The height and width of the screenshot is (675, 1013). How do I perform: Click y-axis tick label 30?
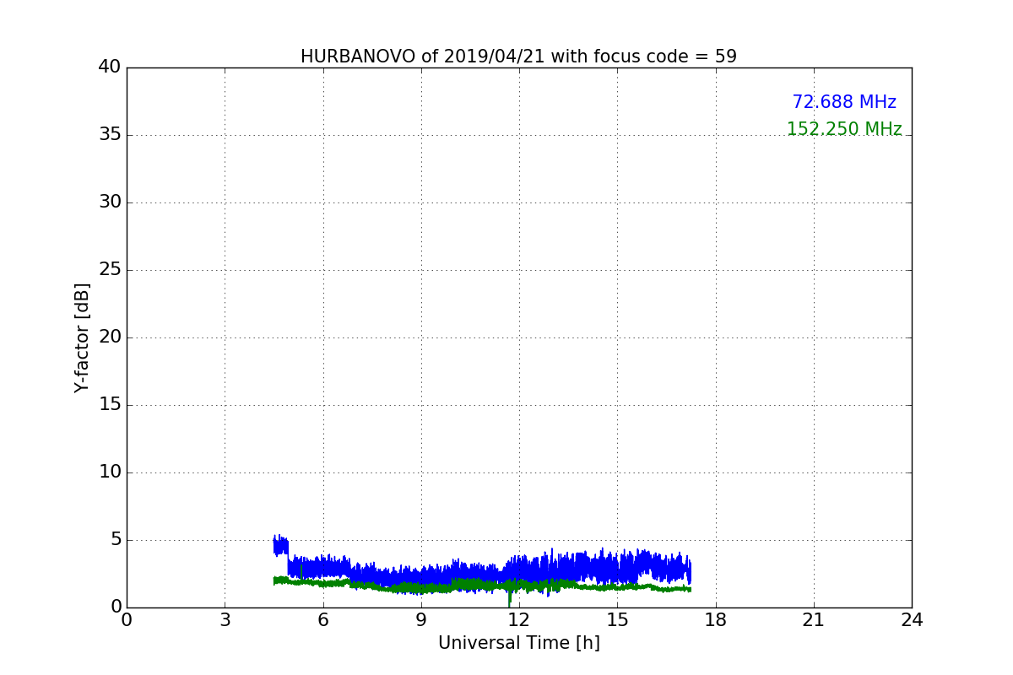click(110, 202)
